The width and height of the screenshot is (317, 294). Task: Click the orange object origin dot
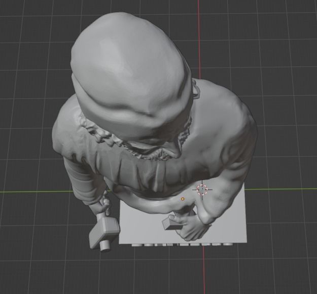coord(183,199)
